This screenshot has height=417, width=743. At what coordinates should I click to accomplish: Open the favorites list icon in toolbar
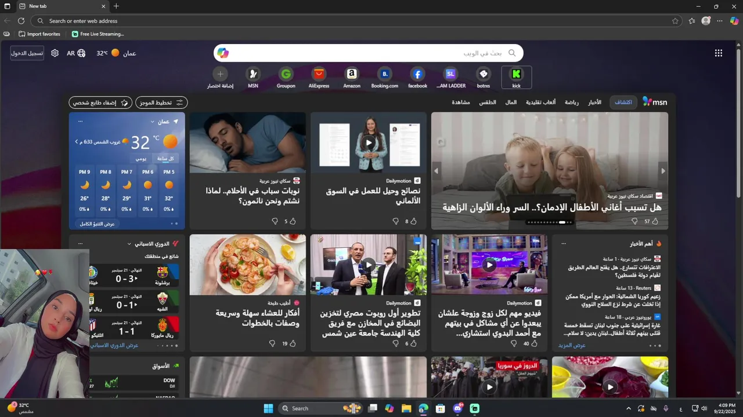pos(692,21)
